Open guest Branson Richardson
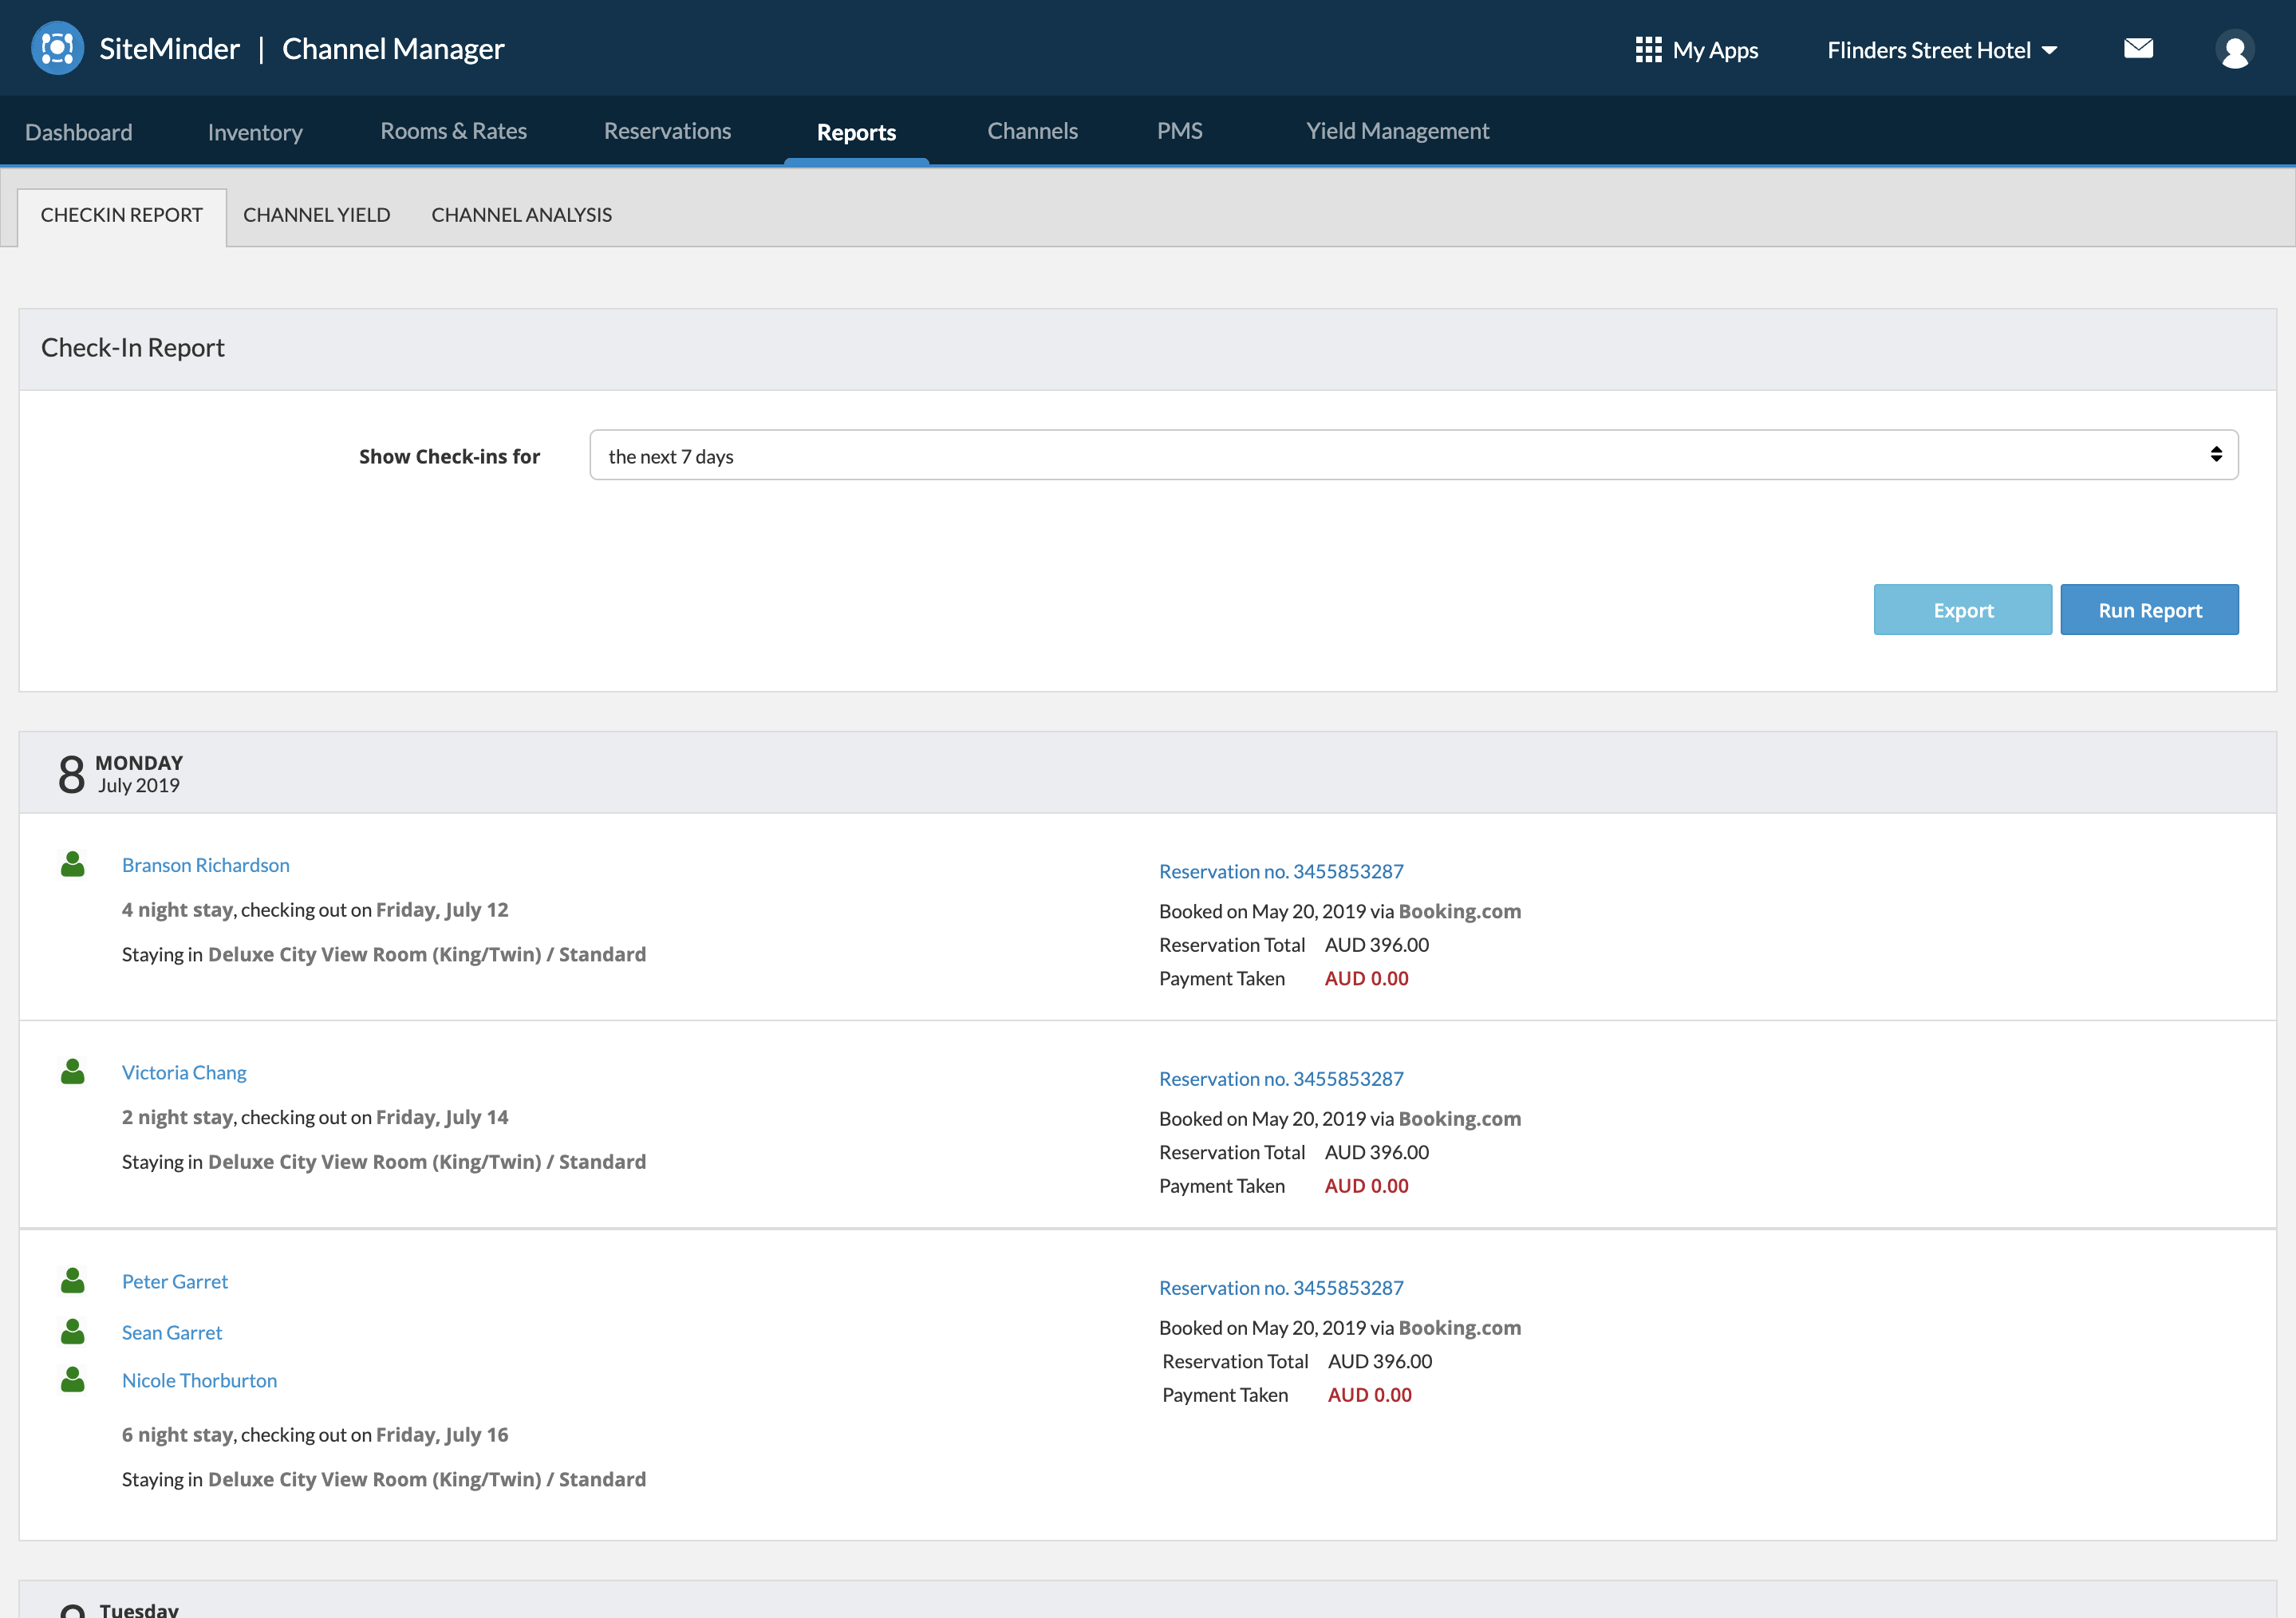The image size is (2296, 1618). (x=206, y=865)
